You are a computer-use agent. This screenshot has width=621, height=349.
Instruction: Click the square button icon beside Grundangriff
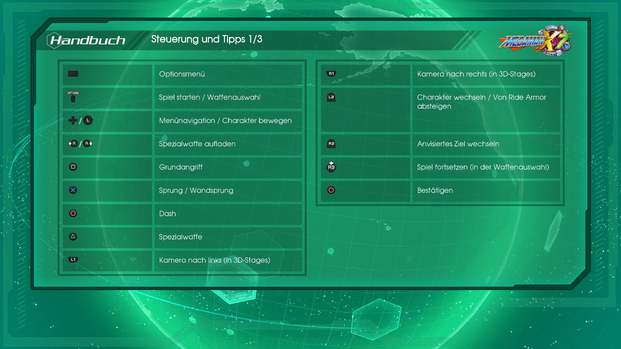[x=73, y=167]
